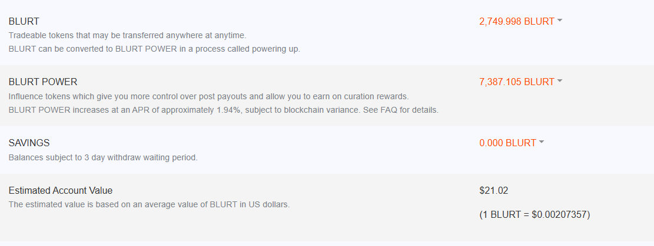Open the 2,749.998 BLURT balance dropdown
Image resolution: width=654 pixels, height=246 pixels.
(517, 22)
